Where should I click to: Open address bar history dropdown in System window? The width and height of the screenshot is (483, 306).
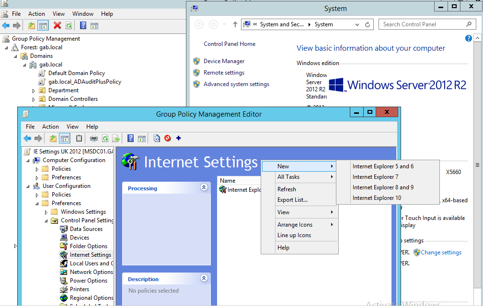point(357,24)
